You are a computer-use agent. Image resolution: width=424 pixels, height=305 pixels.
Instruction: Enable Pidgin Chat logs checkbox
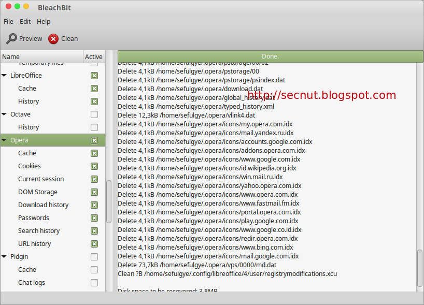coord(94,283)
